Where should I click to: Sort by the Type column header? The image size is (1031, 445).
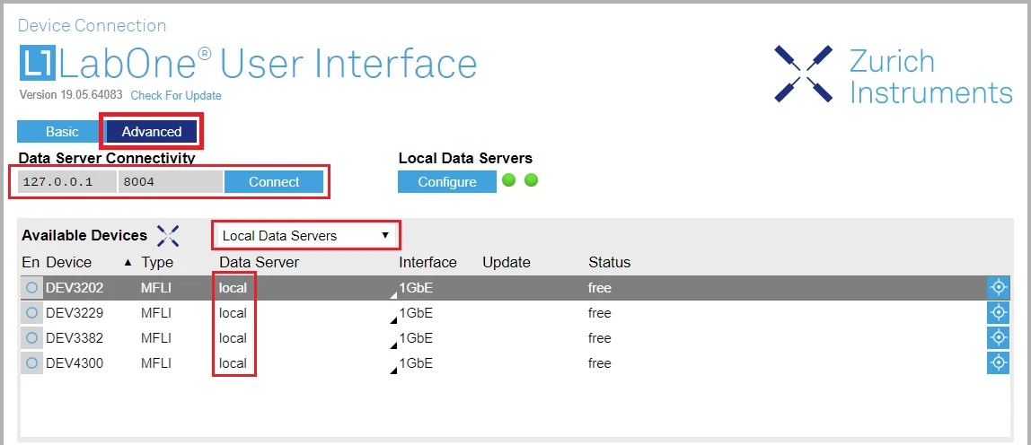157,262
